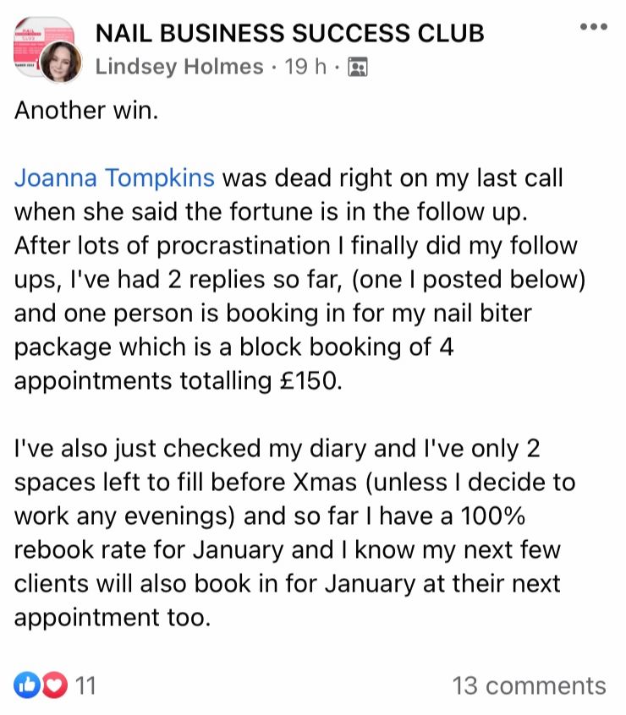Open Lindsey Holmes's round profile picture

click(61, 62)
